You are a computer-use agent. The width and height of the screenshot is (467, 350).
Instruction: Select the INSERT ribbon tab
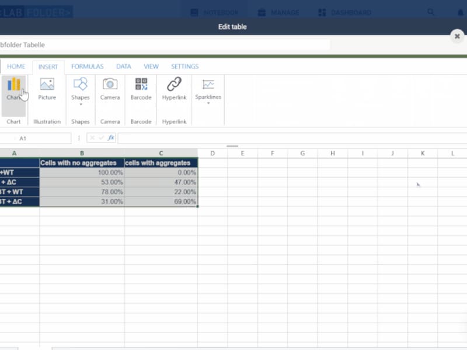tap(48, 67)
